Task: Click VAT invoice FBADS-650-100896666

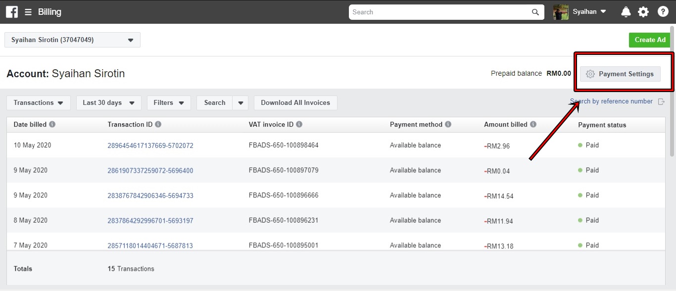Action: tap(284, 195)
